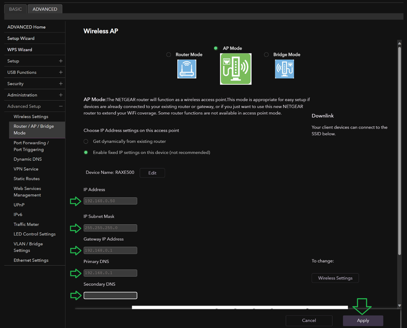Click the Router Mode router icon
This screenshot has height=328, width=407.
[187, 69]
